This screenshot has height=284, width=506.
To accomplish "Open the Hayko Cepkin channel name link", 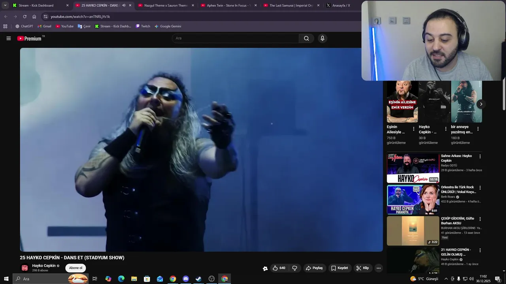I will coord(44,266).
